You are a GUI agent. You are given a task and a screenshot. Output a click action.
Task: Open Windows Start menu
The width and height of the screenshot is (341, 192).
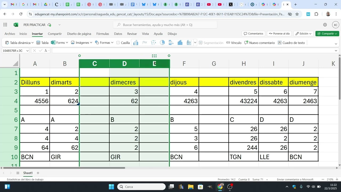point(111,187)
